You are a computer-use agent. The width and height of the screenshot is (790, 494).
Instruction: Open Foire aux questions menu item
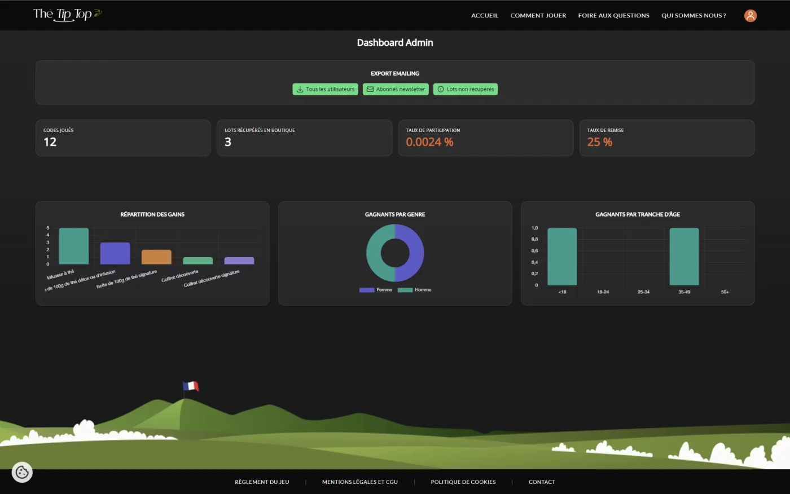[613, 16]
